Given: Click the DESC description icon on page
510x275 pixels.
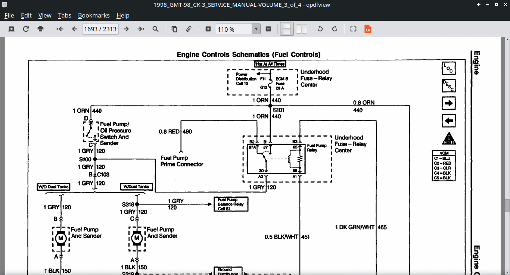Looking at the screenshot, I should point(448,86).
